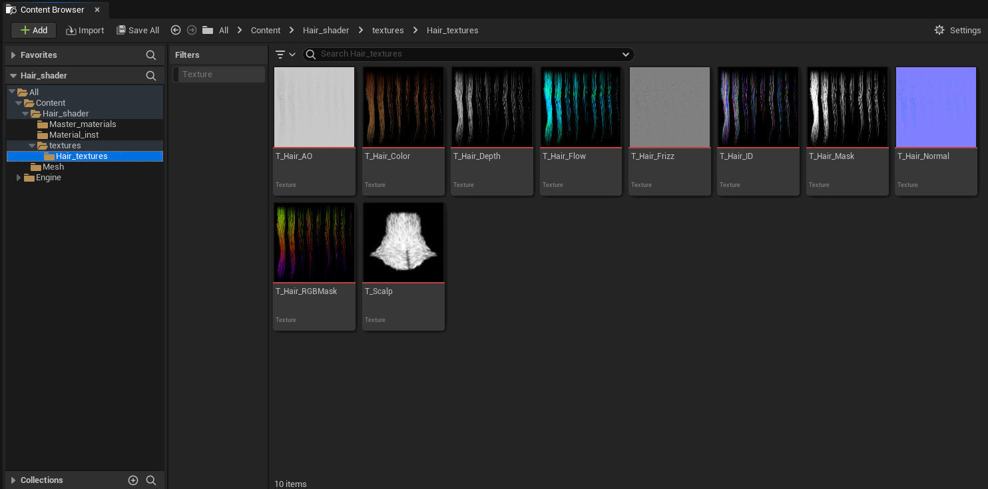Select the T_Hair_Color texture thumbnail
Viewport: 988px width, 489px height.
coord(403,107)
